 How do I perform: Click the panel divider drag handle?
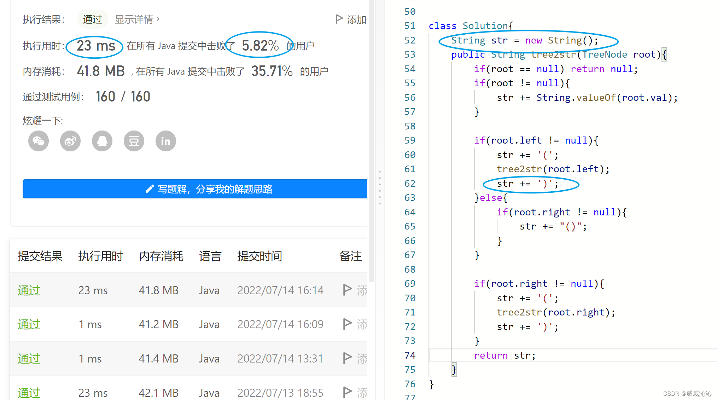click(380, 187)
